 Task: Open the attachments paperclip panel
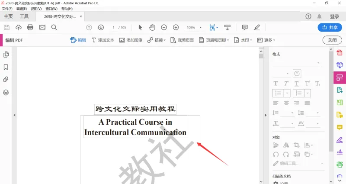click(x=6, y=79)
